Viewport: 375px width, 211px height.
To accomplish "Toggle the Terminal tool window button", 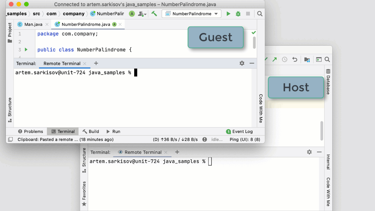I will tap(63, 132).
